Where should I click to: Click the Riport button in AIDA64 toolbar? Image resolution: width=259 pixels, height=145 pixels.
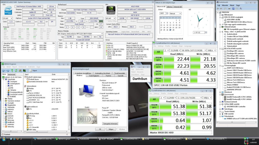(33, 71)
